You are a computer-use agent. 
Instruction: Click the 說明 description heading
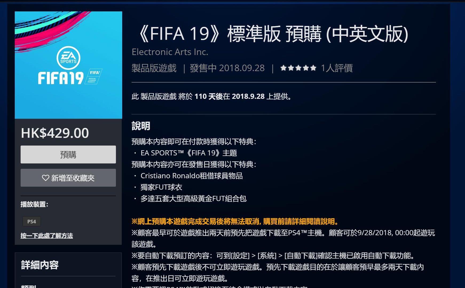141,126
